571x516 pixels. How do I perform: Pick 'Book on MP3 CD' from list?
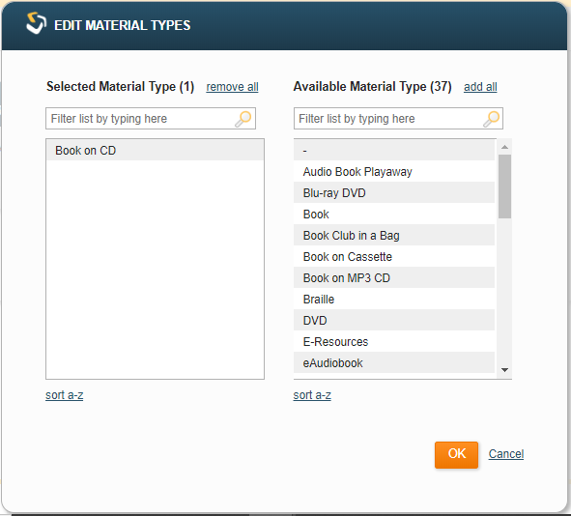pyautogui.click(x=394, y=278)
